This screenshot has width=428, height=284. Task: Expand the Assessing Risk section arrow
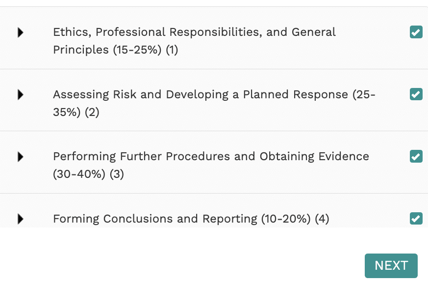tap(21, 94)
